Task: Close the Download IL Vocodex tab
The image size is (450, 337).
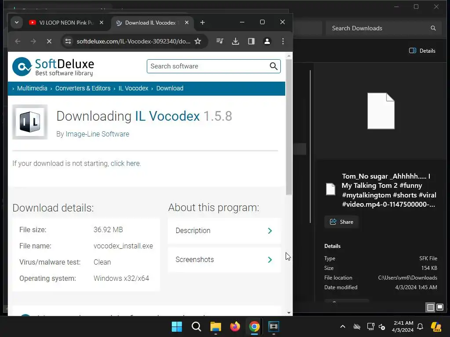Action: point(186,22)
